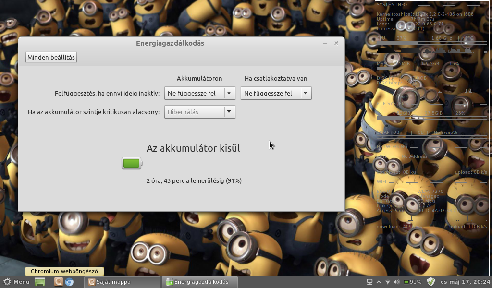Click the 'Akkumulátoron' column header
Viewport: 492px width, 288px height.
tap(199, 78)
